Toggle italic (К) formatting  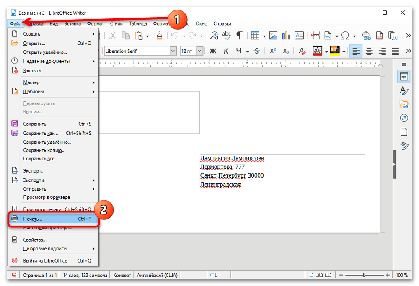[x=226, y=51]
